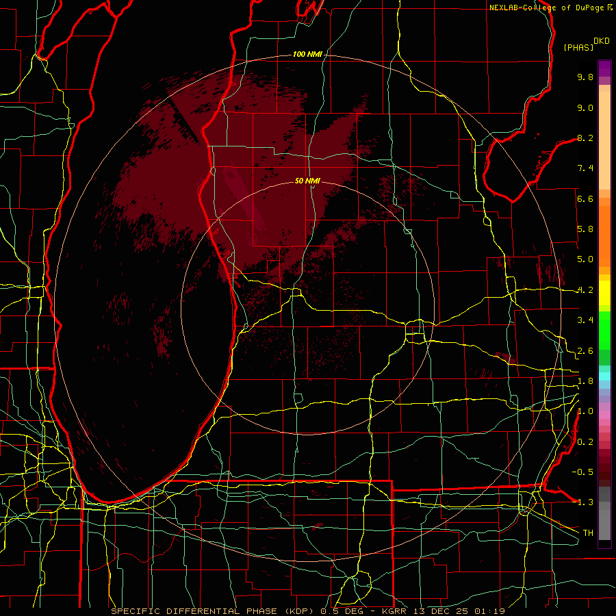The width and height of the screenshot is (616, 616).
Task: Click the 5.8 scale value
Action: [x=585, y=229]
